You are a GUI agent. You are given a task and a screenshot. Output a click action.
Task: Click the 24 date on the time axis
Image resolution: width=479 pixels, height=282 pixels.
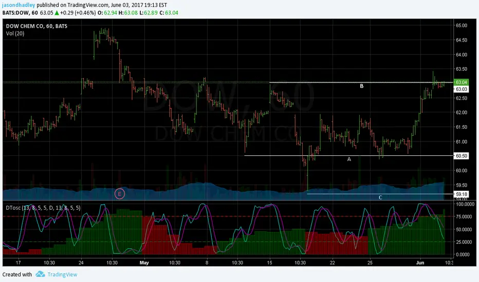point(81,263)
